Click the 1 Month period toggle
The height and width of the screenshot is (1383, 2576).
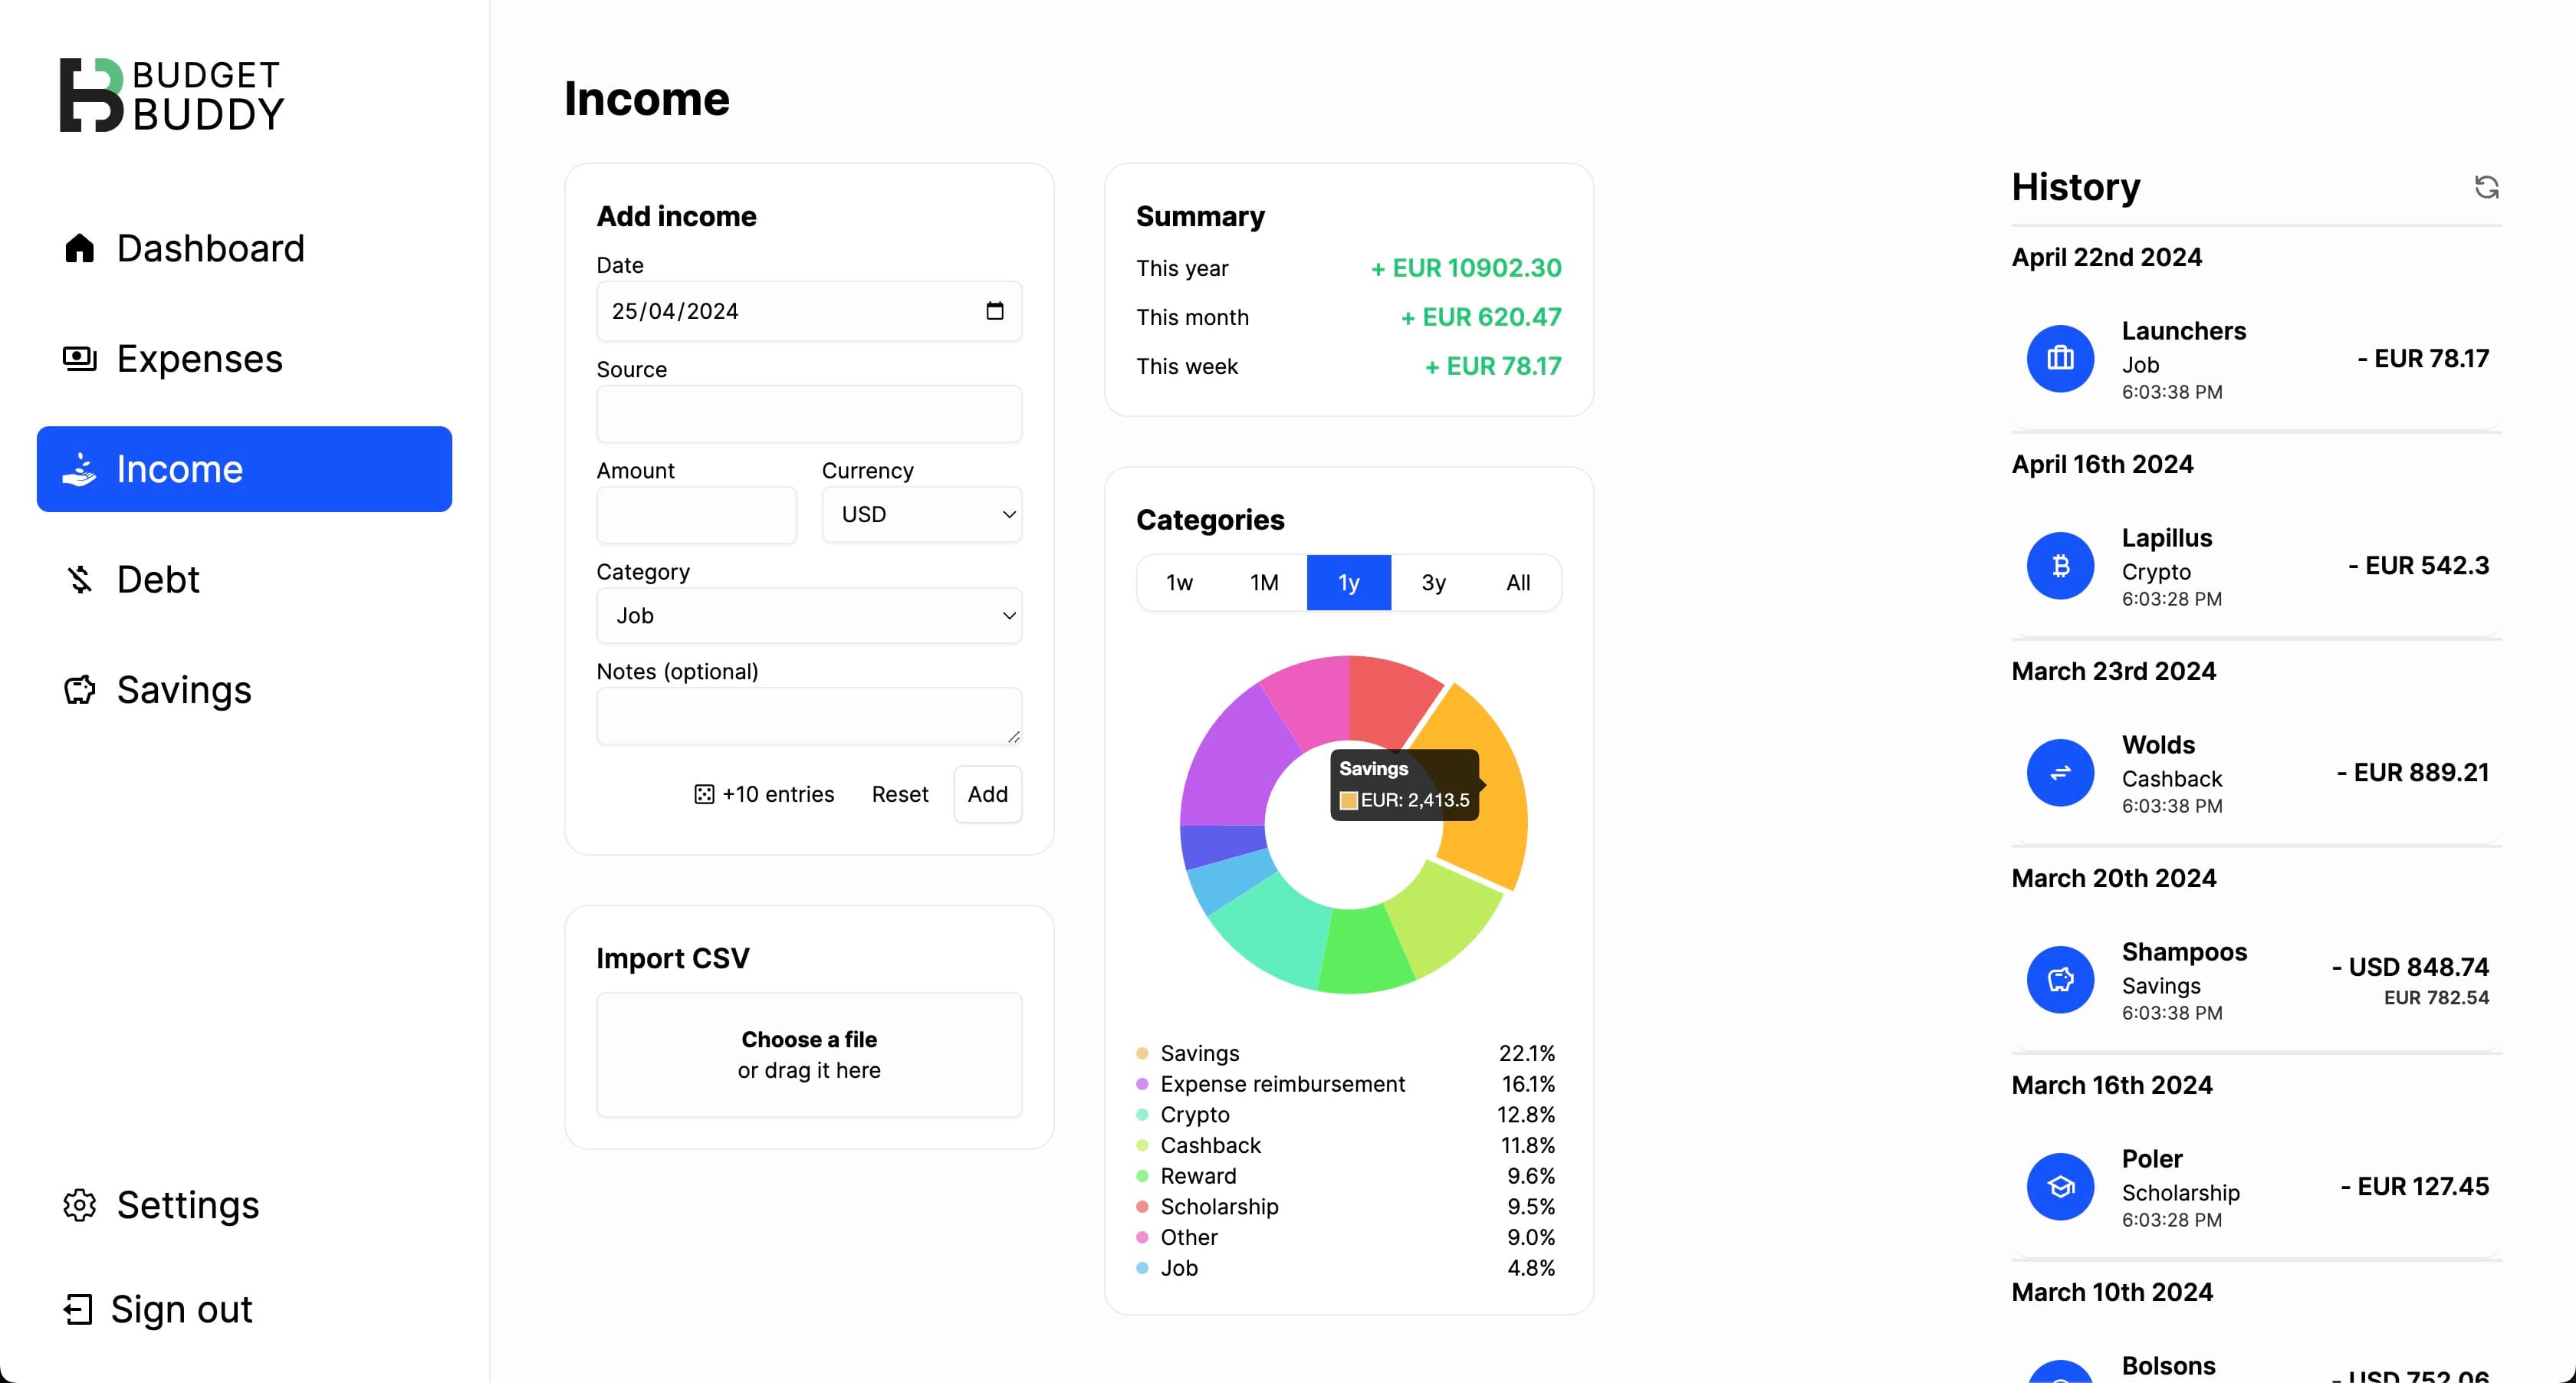[x=1264, y=583]
